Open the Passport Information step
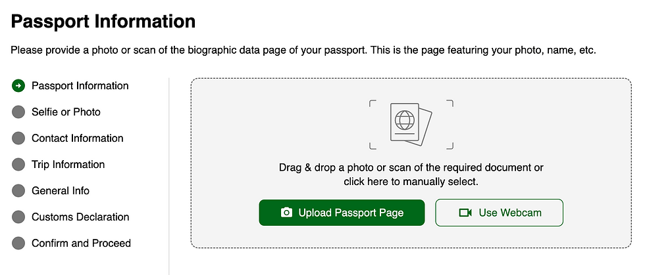Screen dimensions: 645x275 click(80, 86)
